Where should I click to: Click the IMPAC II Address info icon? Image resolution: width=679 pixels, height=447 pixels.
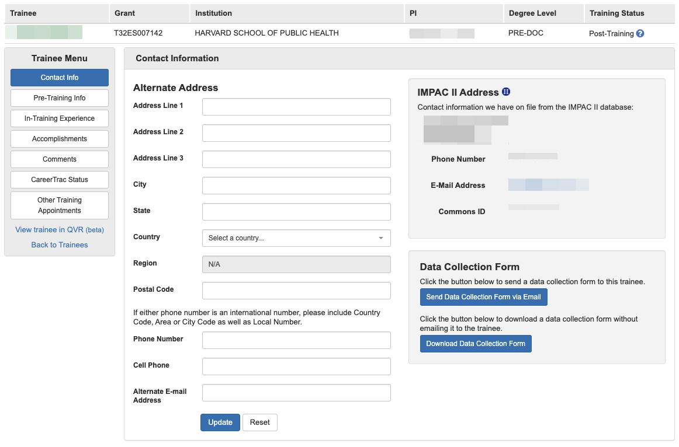point(507,92)
